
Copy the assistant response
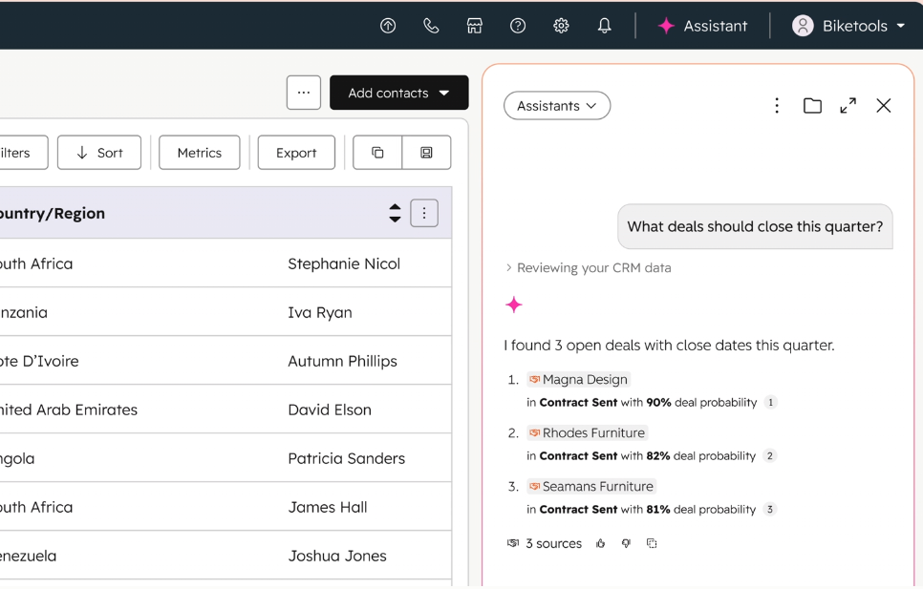point(652,544)
